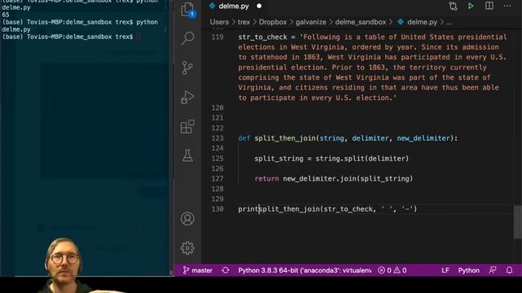The height and width of the screenshot is (293, 522).
Task: Click split_string assignment on line 125
Action: point(279,159)
